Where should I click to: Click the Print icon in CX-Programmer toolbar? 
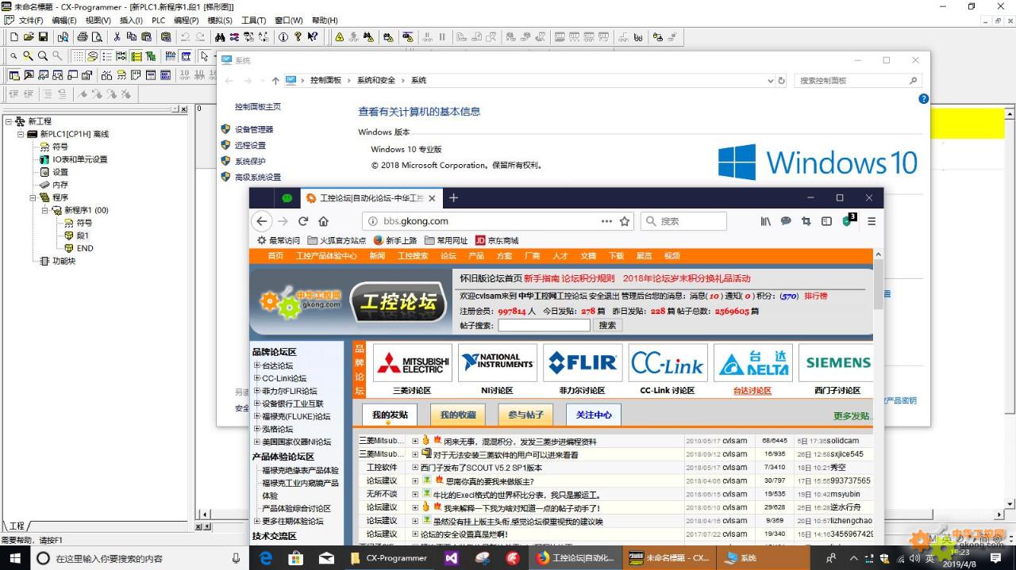click(x=82, y=36)
